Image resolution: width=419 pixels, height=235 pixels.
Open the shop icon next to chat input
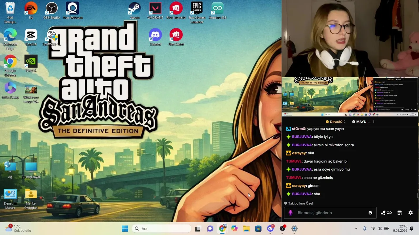399,213
